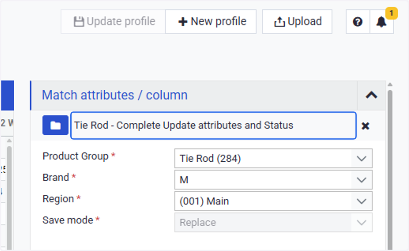Screen dimensions: 409x251
Task: Click the blue folder profile icon
Action: pos(55,125)
